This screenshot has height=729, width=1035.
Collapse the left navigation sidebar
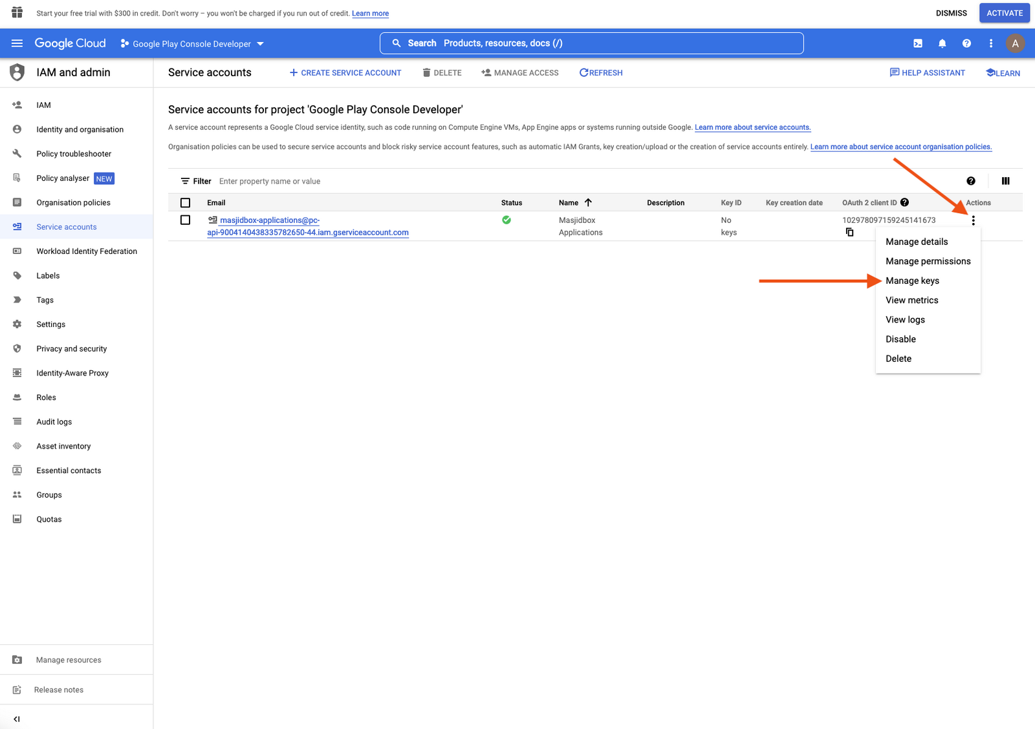point(17,719)
